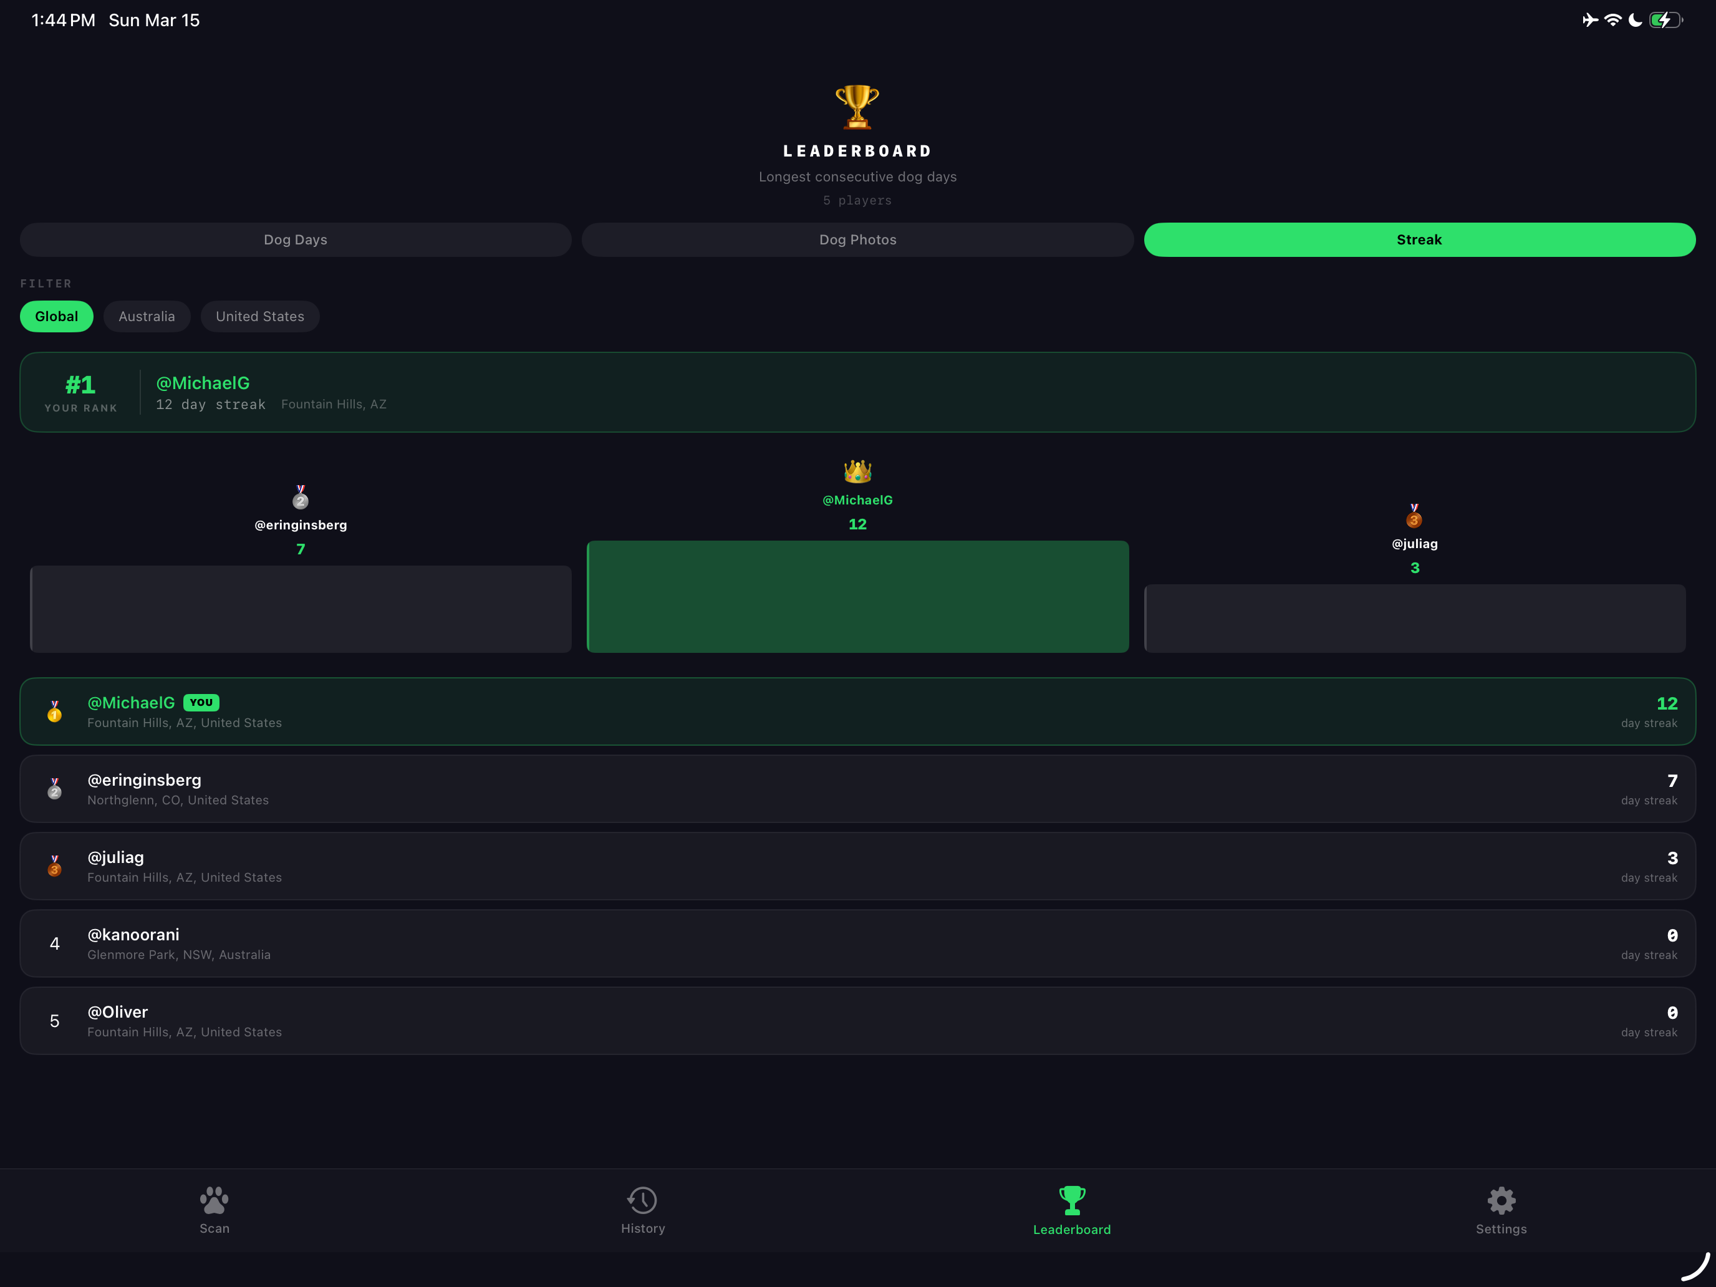Open @MichaelG leaderboard row
The height and width of the screenshot is (1287, 1716).
tap(858, 711)
